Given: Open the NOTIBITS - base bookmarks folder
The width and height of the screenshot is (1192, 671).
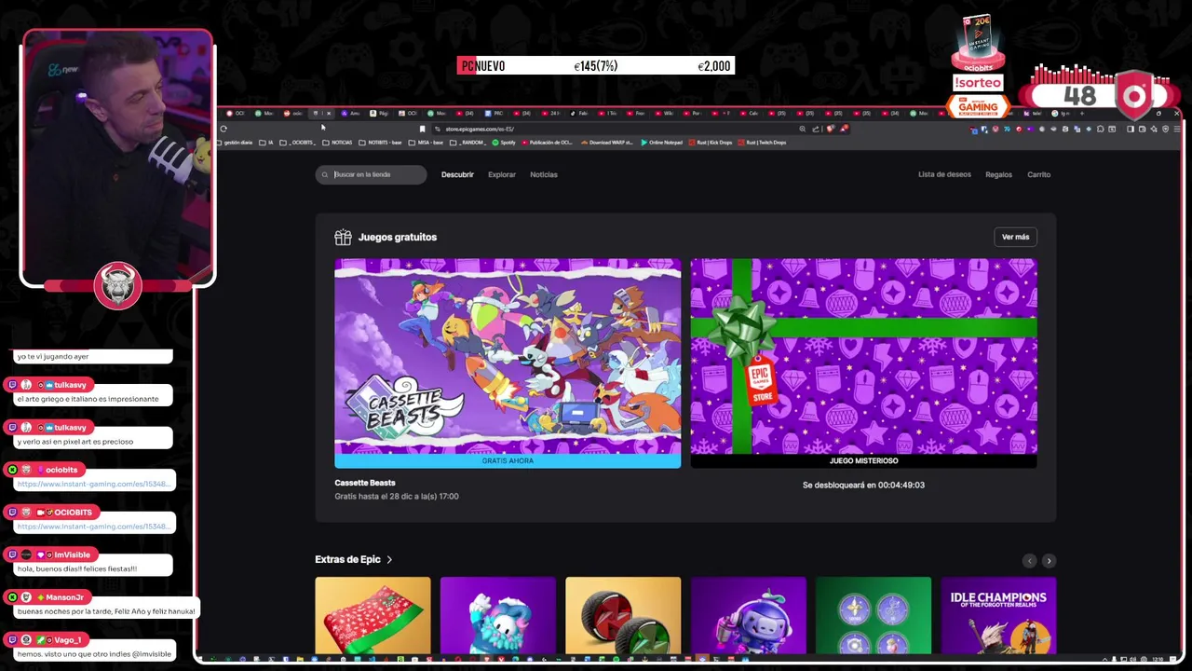Looking at the screenshot, I should [380, 143].
